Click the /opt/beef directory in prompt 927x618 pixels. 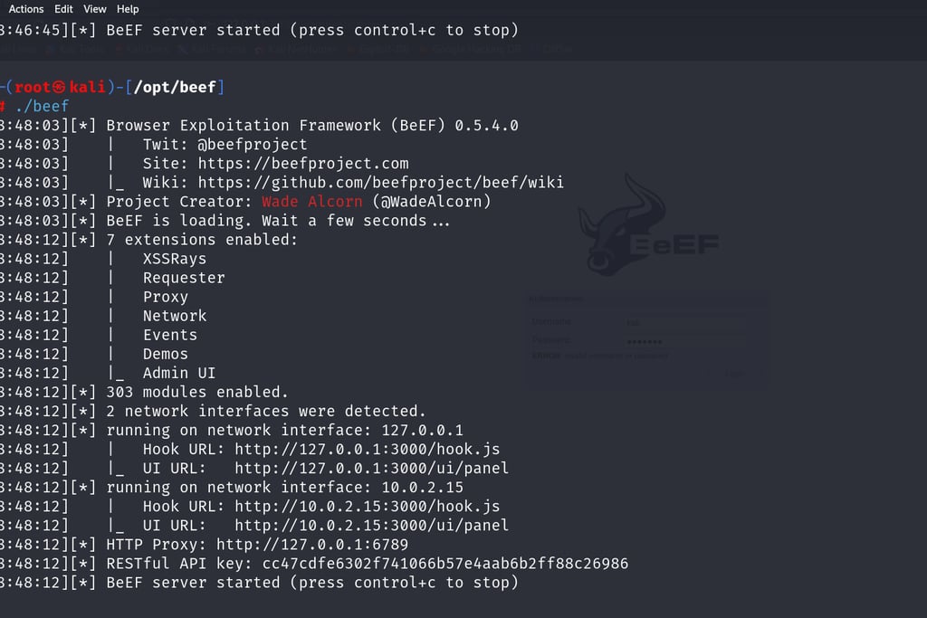[x=175, y=88]
